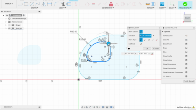Toggle the Show Profile checkbox

[186, 56]
